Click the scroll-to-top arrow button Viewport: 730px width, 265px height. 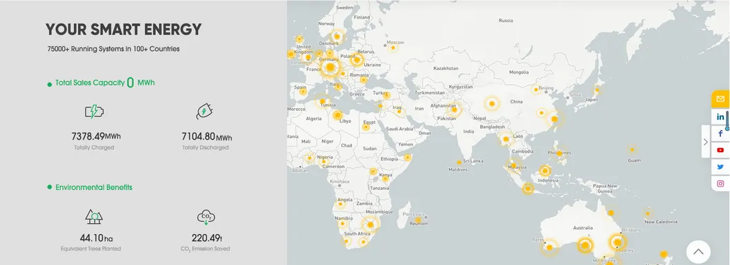click(698, 251)
